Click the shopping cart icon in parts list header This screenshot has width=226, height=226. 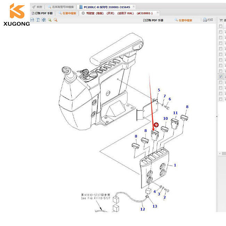(220, 20)
